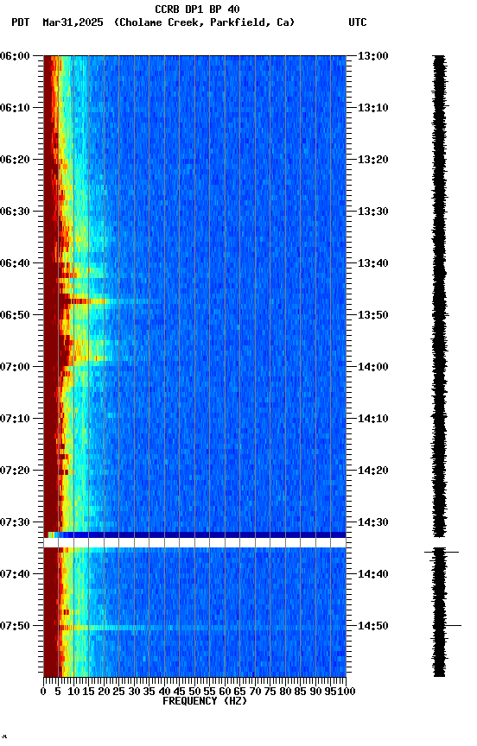Click the '0' frequency axis tick label

[x=43, y=692]
